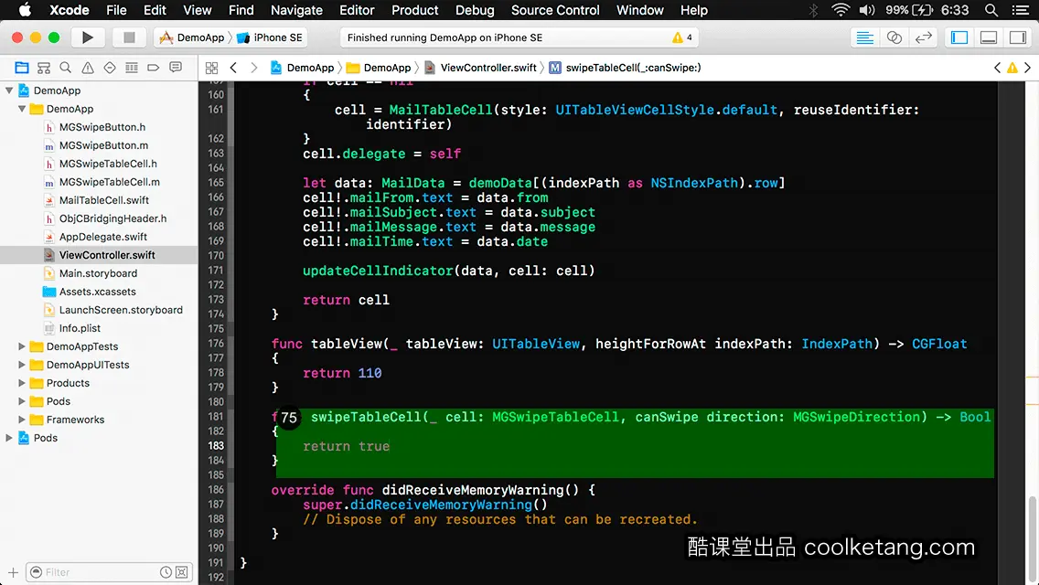Click the DemoApp folder in jump bar
The image size is (1039, 585).
pyautogui.click(x=387, y=68)
